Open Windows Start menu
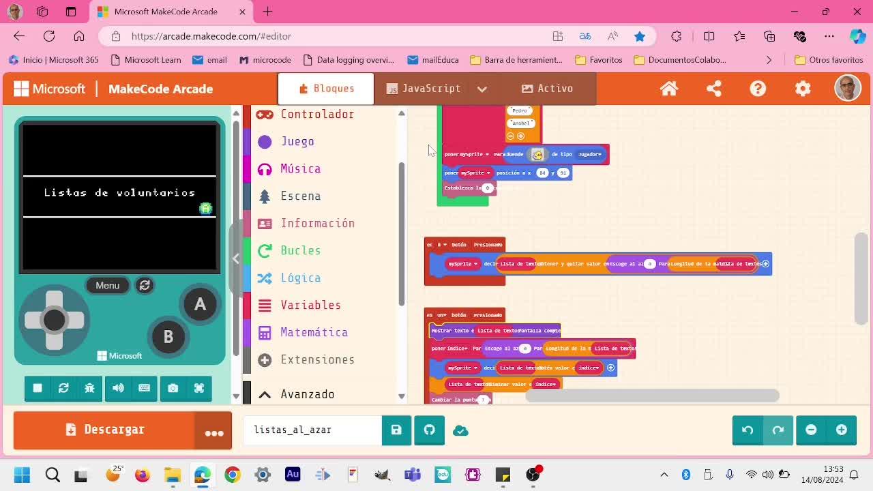The height and width of the screenshot is (491, 873). pyautogui.click(x=22, y=475)
